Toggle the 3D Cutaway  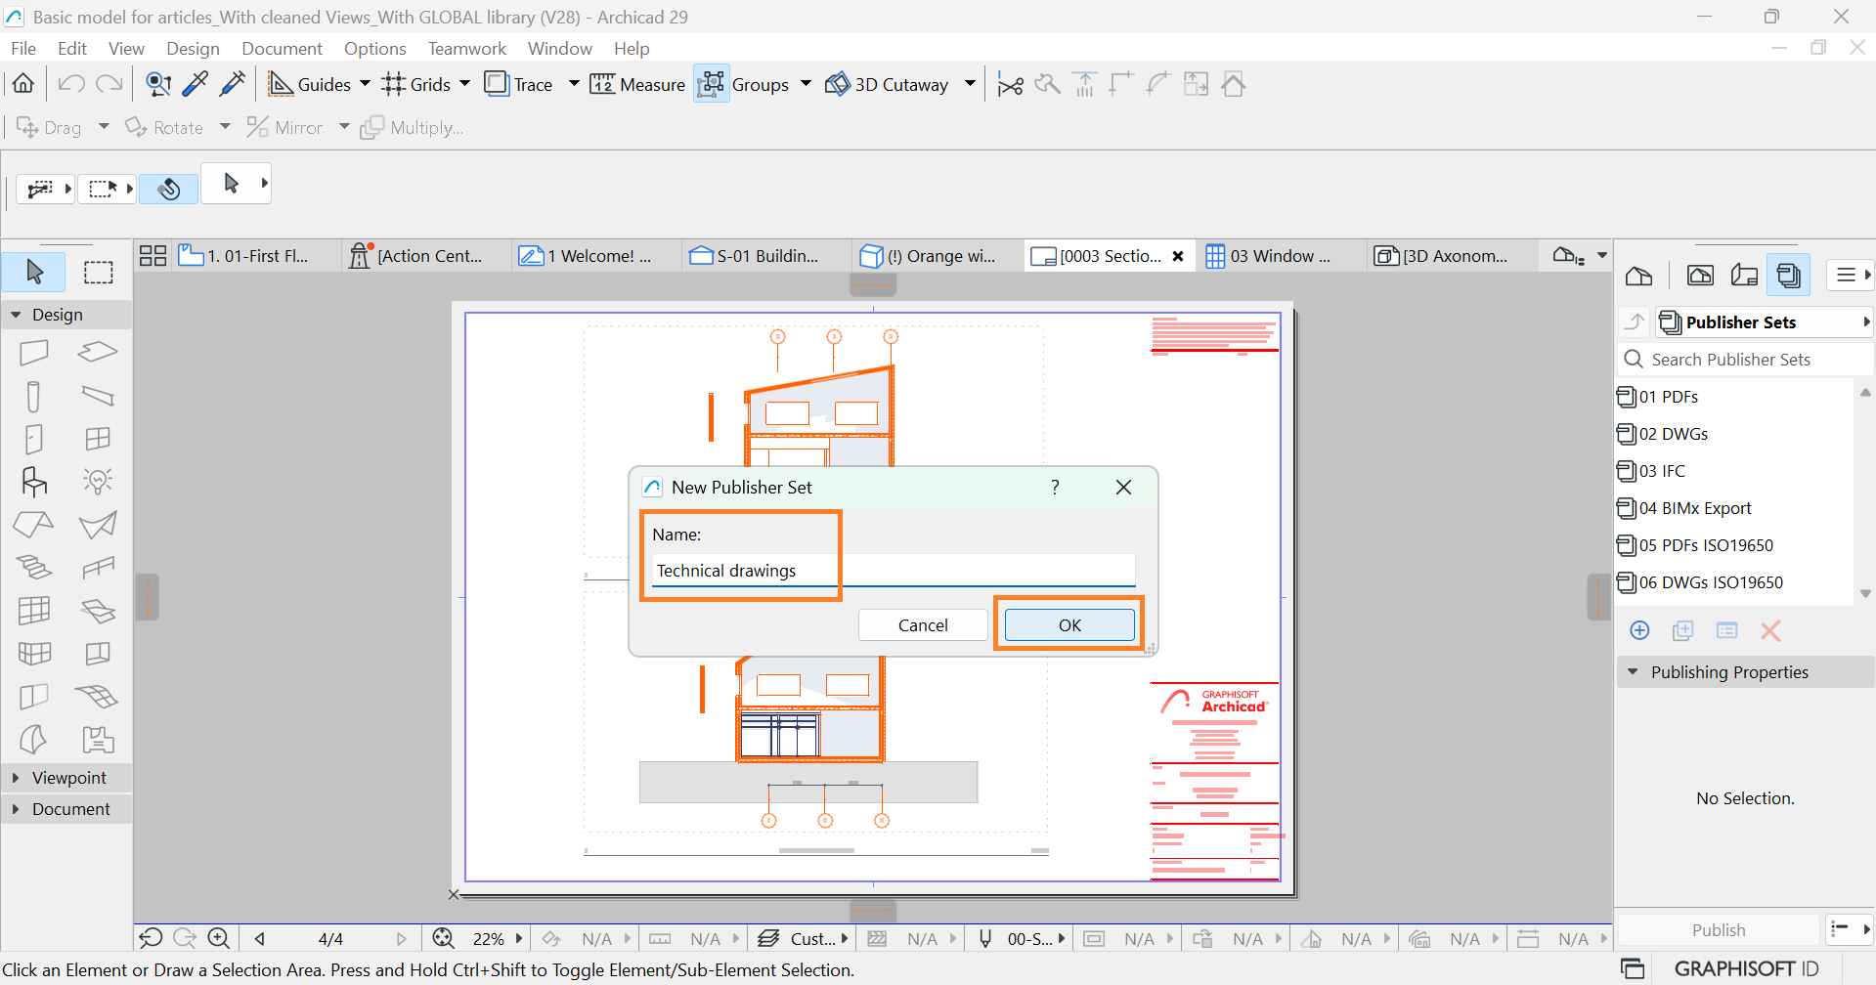point(888,84)
